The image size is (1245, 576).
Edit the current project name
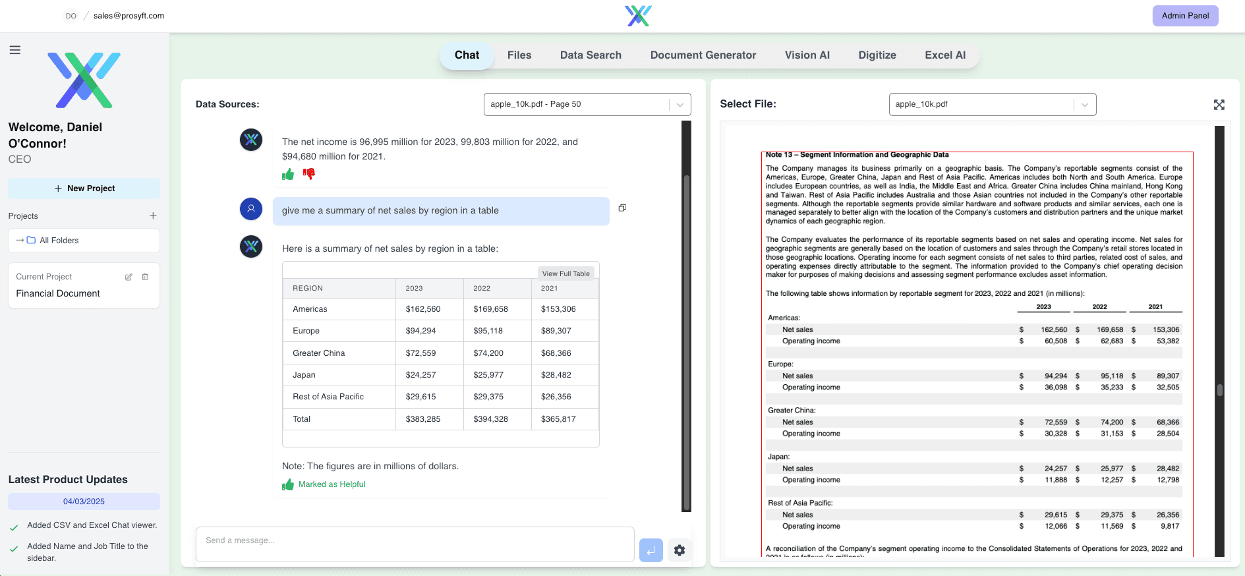click(129, 277)
